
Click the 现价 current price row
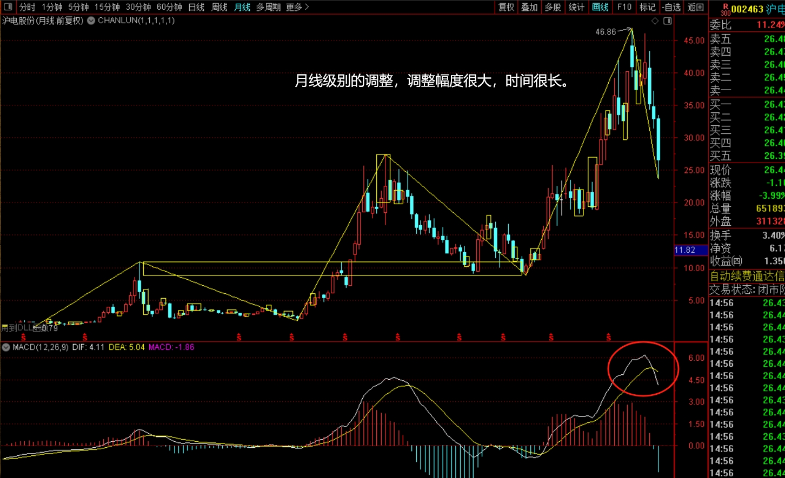747,170
